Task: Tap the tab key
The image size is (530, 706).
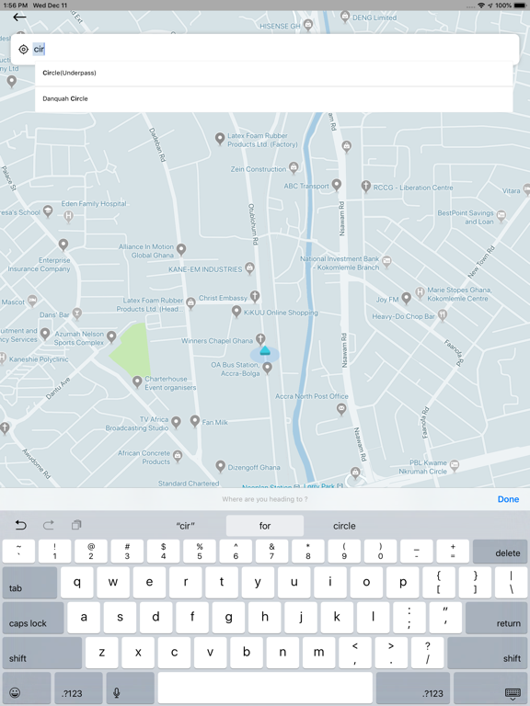Action: pos(29,583)
